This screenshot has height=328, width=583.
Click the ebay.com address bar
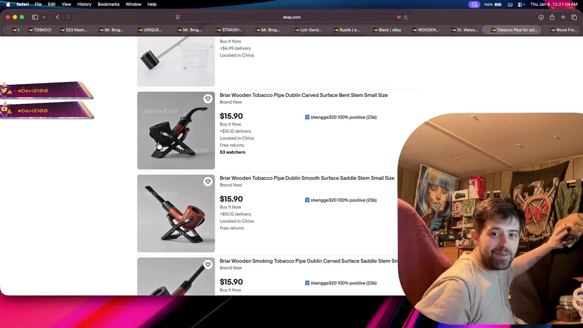(291, 17)
